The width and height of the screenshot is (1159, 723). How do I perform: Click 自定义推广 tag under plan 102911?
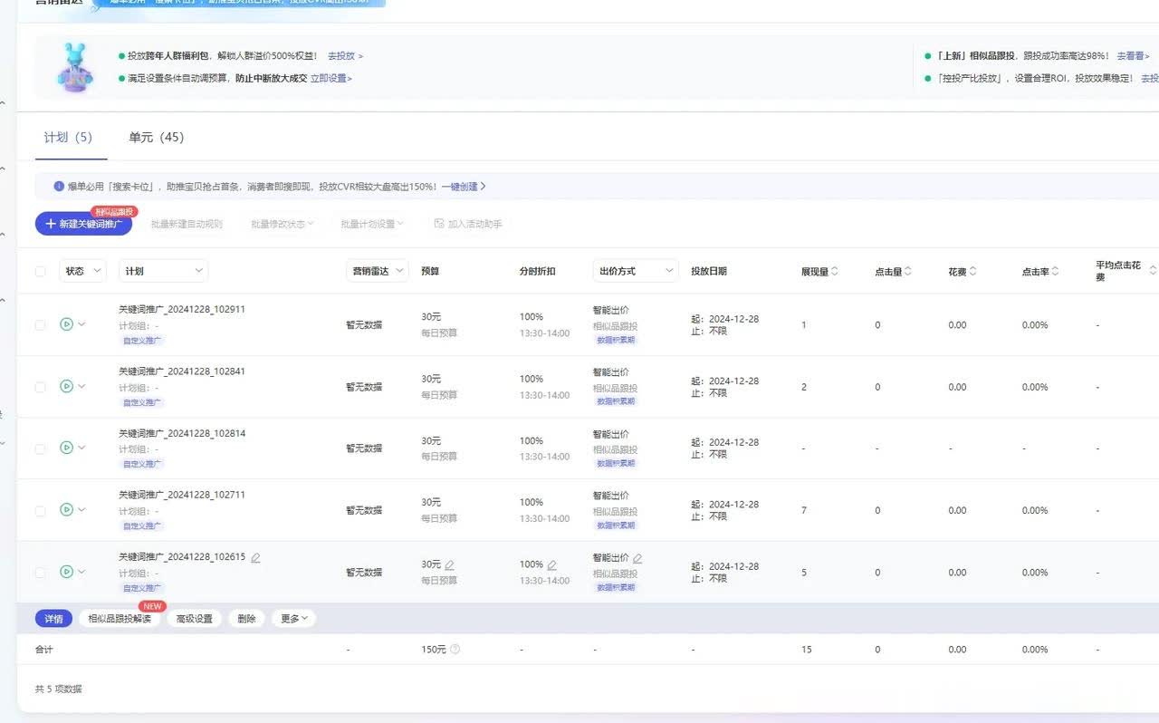pyautogui.click(x=142, y=341)
